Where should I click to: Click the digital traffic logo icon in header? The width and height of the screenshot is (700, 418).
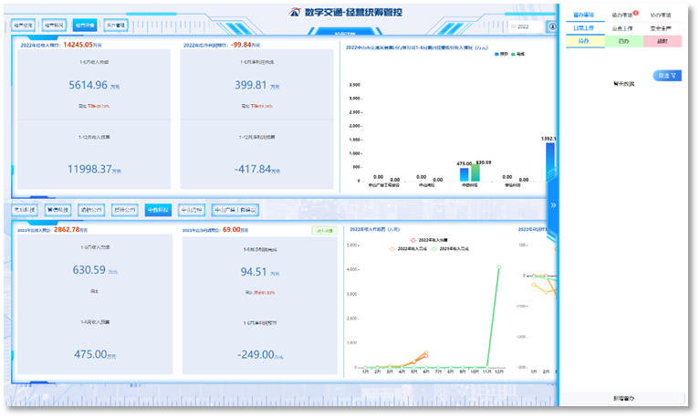(294, 12)
